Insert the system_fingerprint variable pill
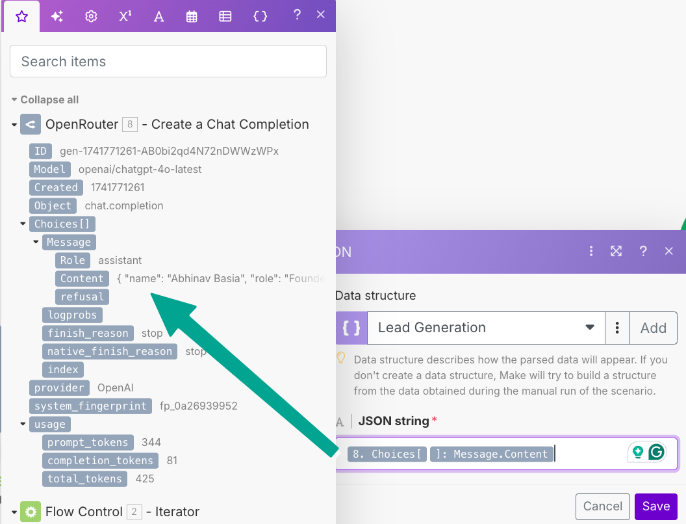 [x=90, y=406]
